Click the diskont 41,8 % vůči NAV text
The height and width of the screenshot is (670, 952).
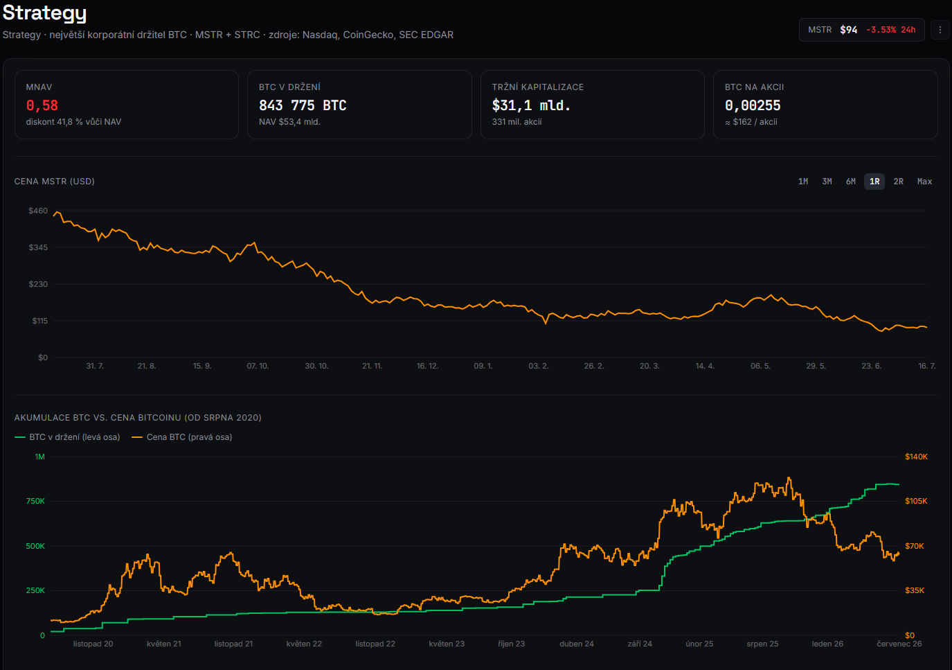73,122
